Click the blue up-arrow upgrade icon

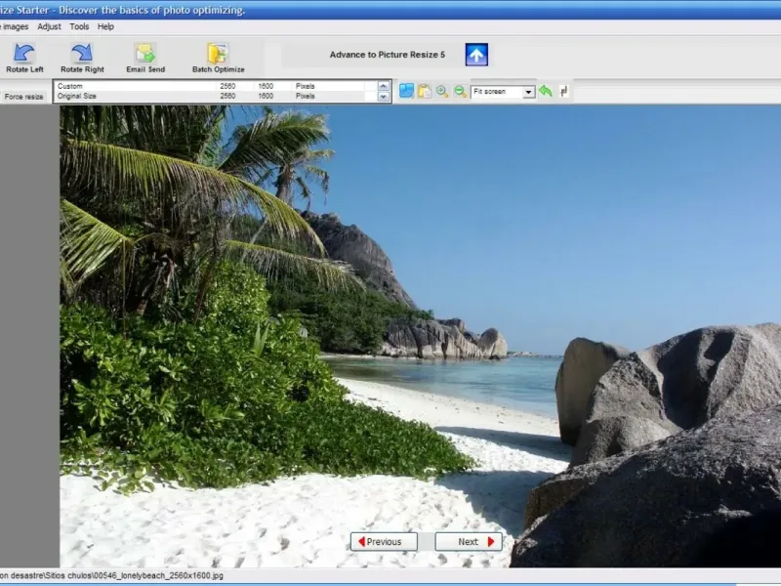(476, 55)
